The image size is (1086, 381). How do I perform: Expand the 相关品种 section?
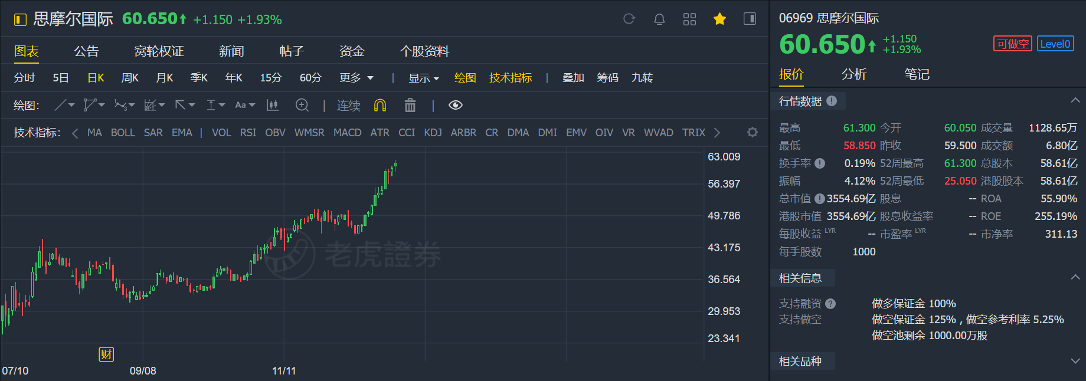coord(1075,361)
